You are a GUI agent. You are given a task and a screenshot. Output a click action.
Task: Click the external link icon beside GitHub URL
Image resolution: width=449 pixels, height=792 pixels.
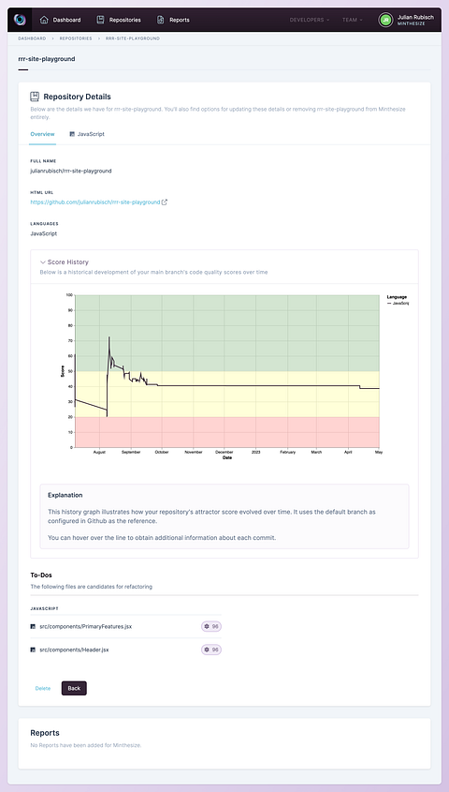pos(165,202)
